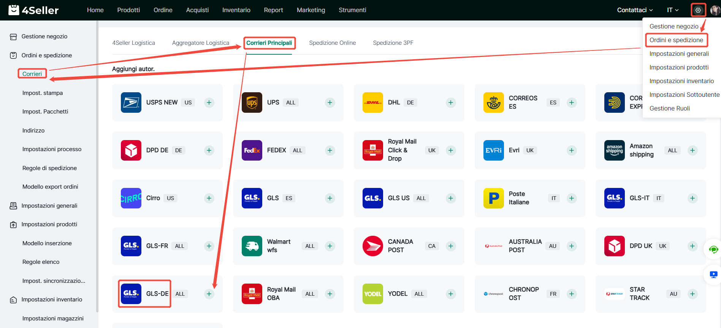Open the green chat support icon
Screen dimensions: 721x328
(713, 249)
